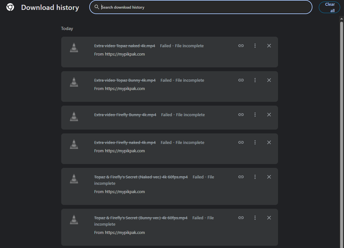Remove Extra video Firefly Bunny 4k.mp4 from history
Image resolution: width=344 pixels, height=248 pixels.
(269, 115)
